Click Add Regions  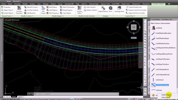(x=52, y=10)
